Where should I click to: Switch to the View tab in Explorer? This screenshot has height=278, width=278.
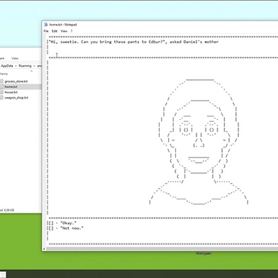click(x=15, y=58)
